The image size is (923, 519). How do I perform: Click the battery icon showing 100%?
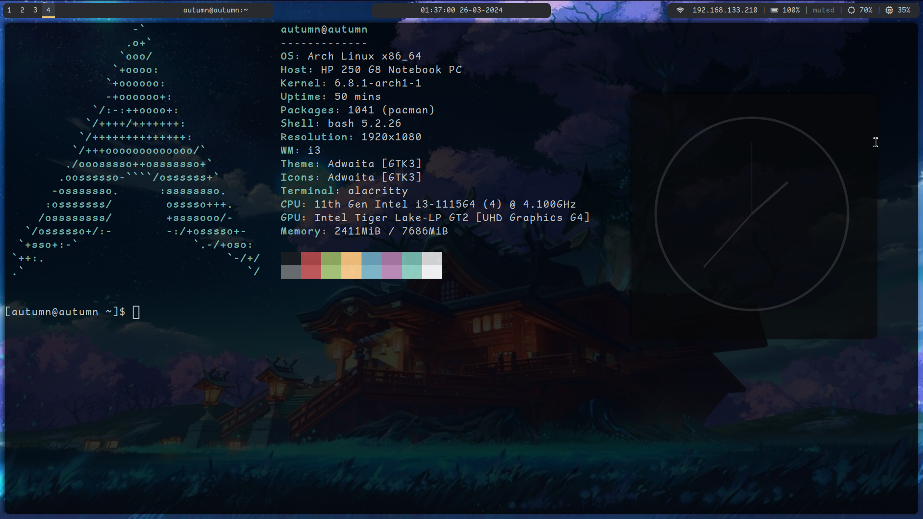pos(774,10)
